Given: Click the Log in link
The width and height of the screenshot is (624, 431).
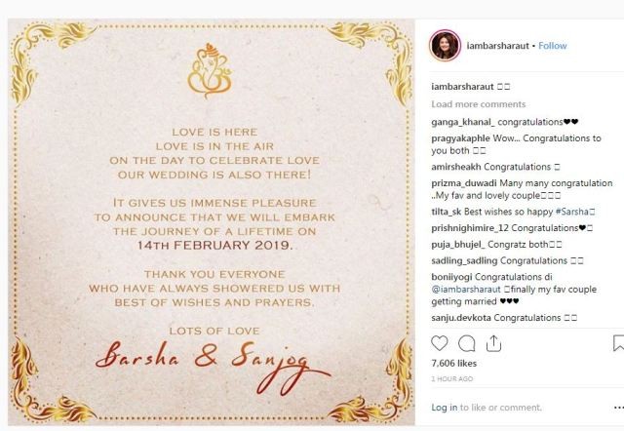Looking at the screenshot, I should 444,407.
